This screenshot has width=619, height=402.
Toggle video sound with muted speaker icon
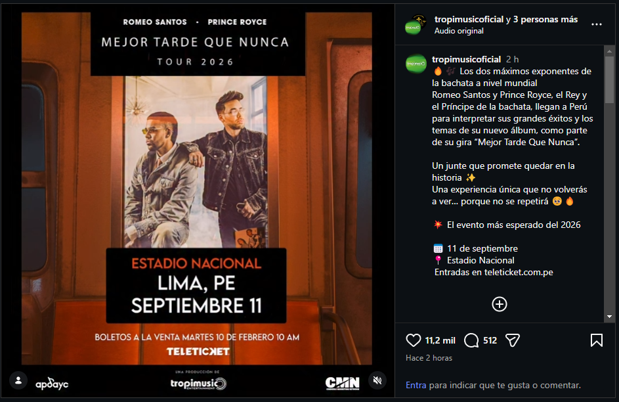(x=377, y=381)
